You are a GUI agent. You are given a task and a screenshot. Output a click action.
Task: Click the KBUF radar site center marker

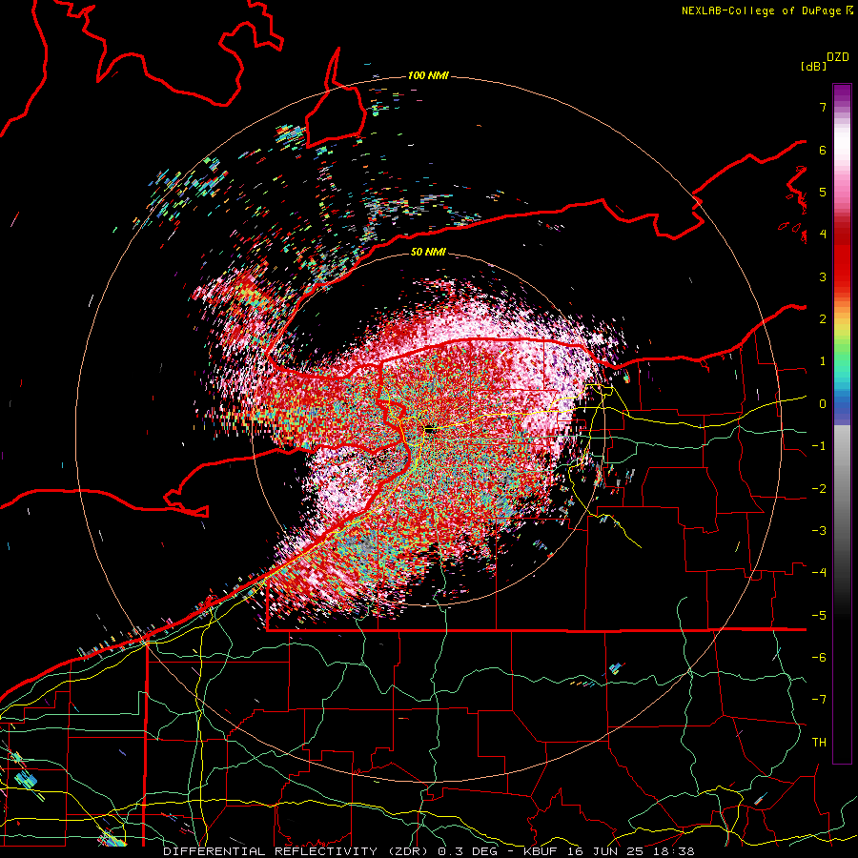431,430
